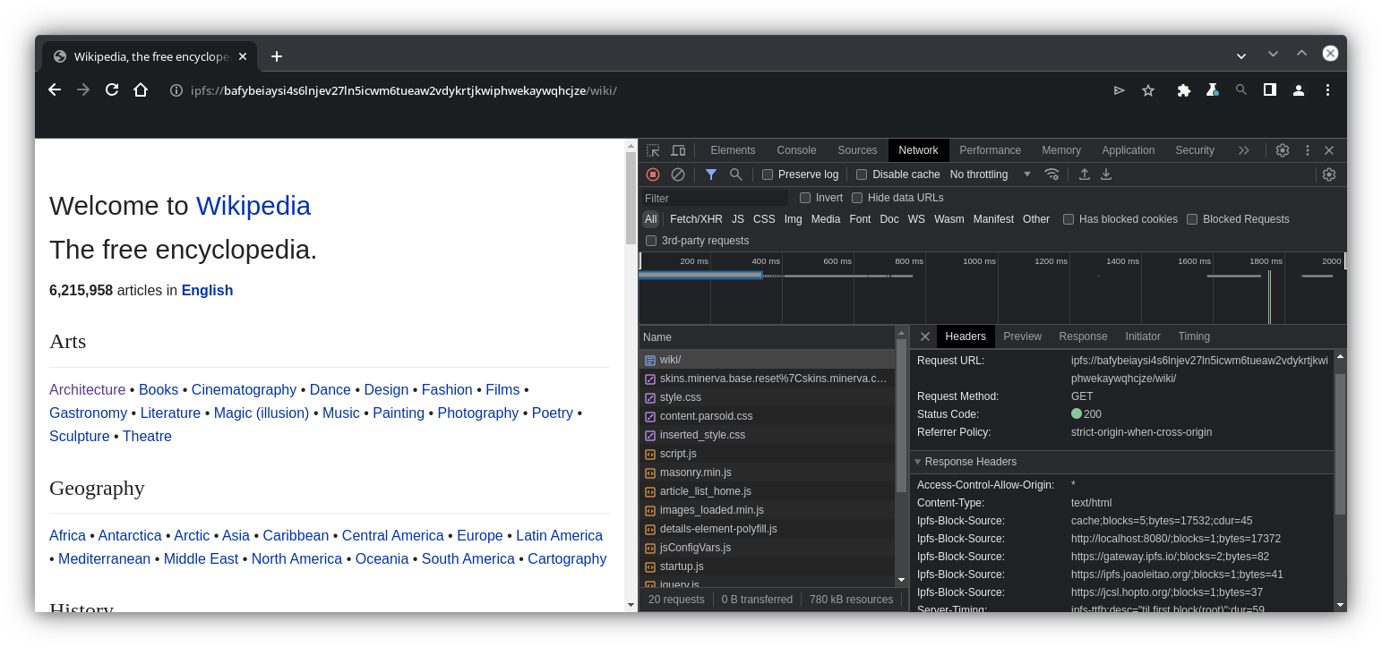Import HAR file with upload arrow
The width and height of the screenshot is (1382, 647).
(1085, 175)
